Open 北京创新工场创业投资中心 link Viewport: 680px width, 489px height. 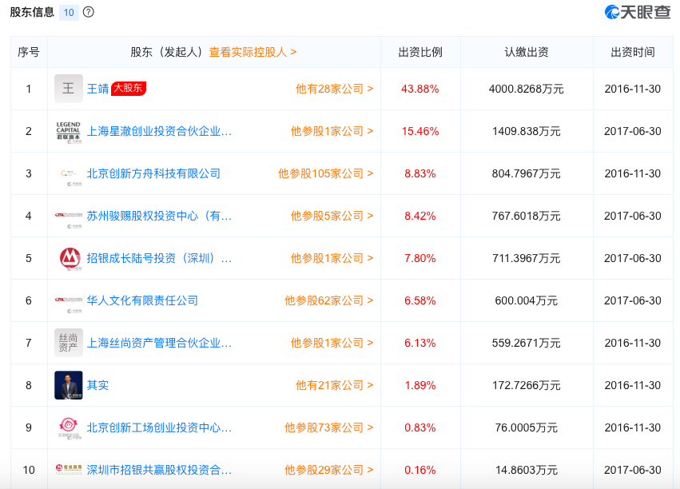click(159, 428)
